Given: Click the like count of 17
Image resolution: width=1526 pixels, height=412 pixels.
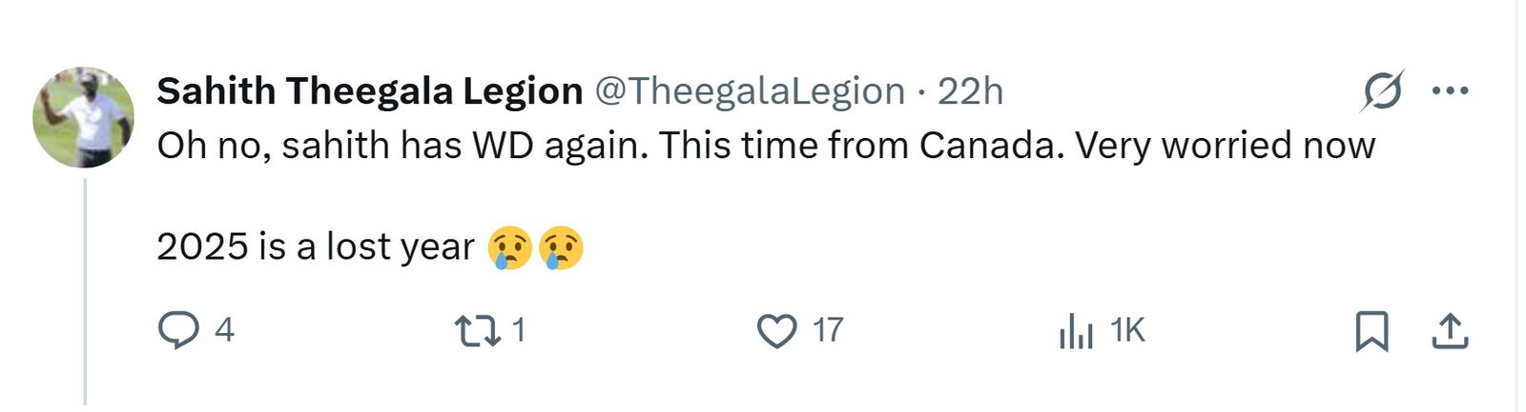Looking at the screenshot, I should 828,330.
